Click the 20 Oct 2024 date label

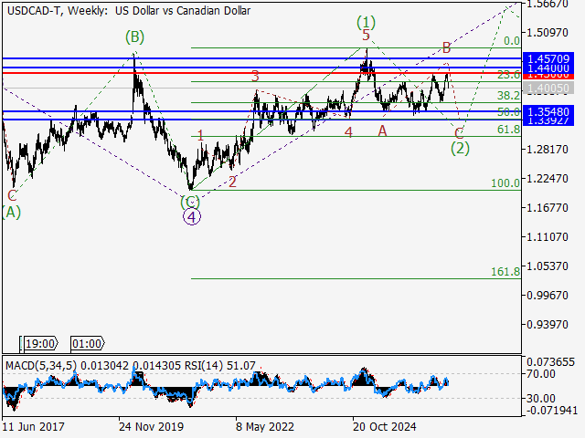tap(384, 426)
